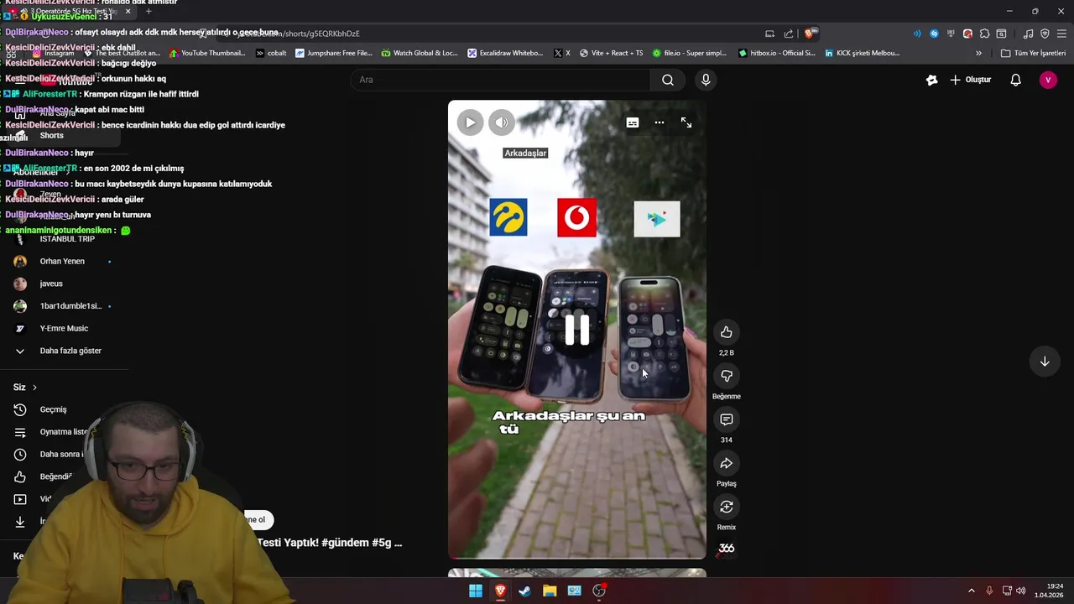Click the Vodafone logo in the video

(x=577, y=218)
